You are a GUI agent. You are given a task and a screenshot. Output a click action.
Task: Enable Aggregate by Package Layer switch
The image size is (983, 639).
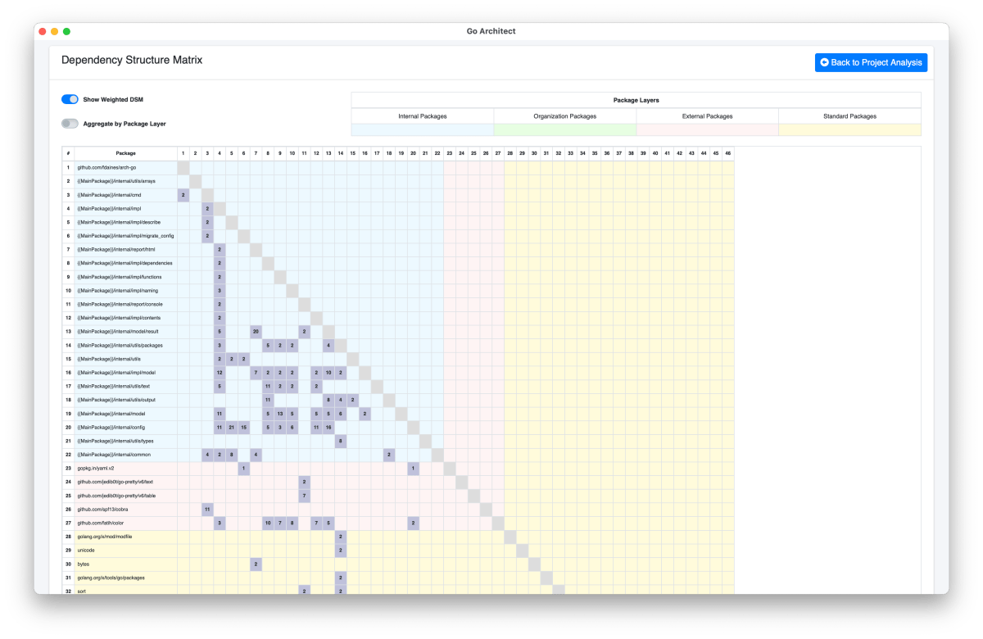[70, 124]
